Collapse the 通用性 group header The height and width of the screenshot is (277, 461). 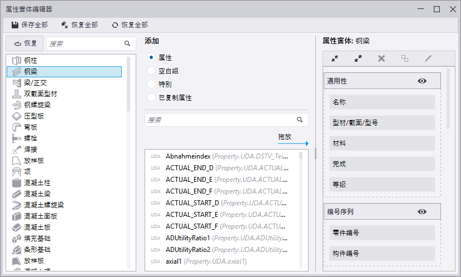click(x=382, y=81)
